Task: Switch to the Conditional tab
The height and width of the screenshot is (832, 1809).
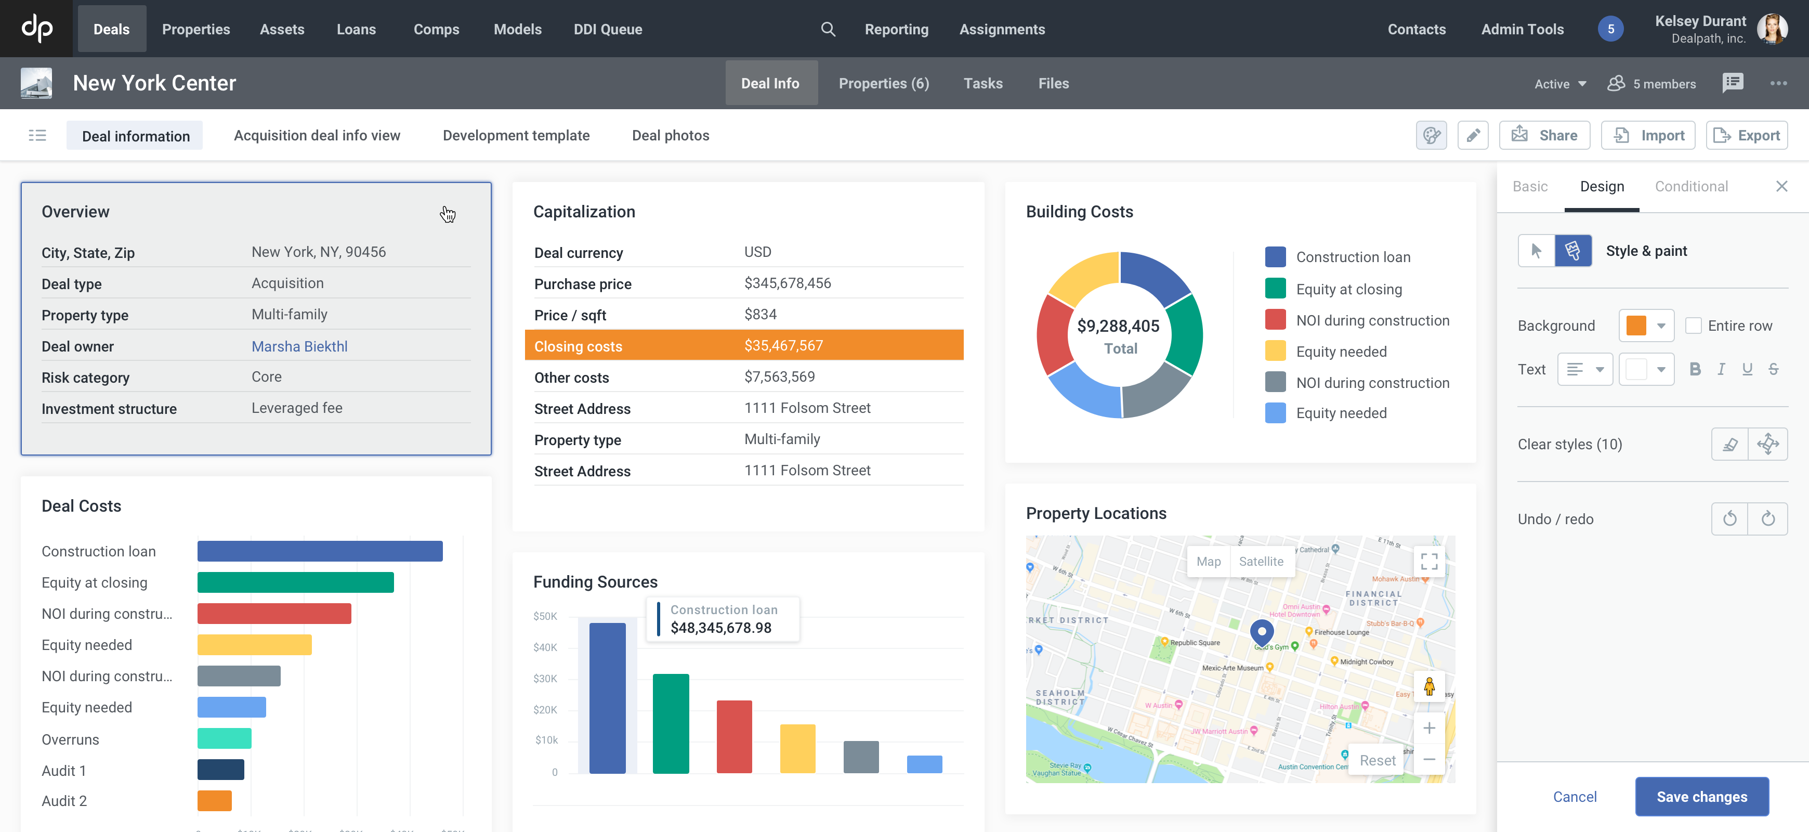Action: pos(1691,186)
